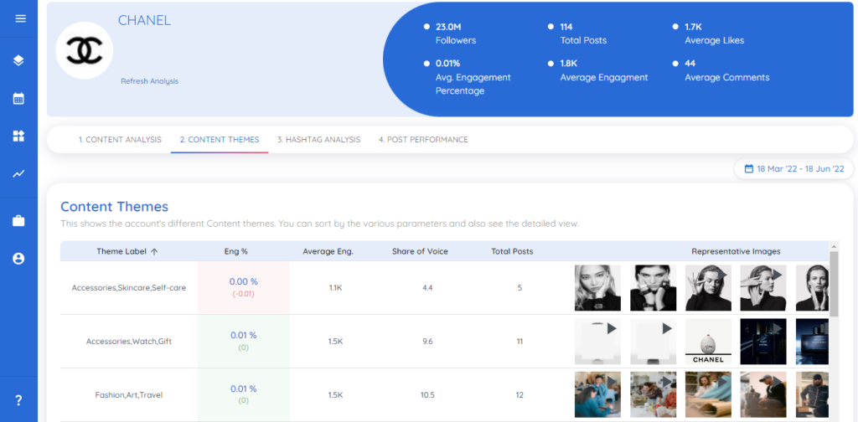Screen dimensions: 858x422
Task: Click the Representative Images column header
Action: (x=736, y=251)
